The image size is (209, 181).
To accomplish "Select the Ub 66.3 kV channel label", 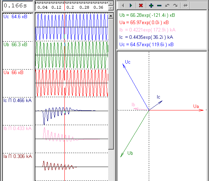I will [15, 45].
